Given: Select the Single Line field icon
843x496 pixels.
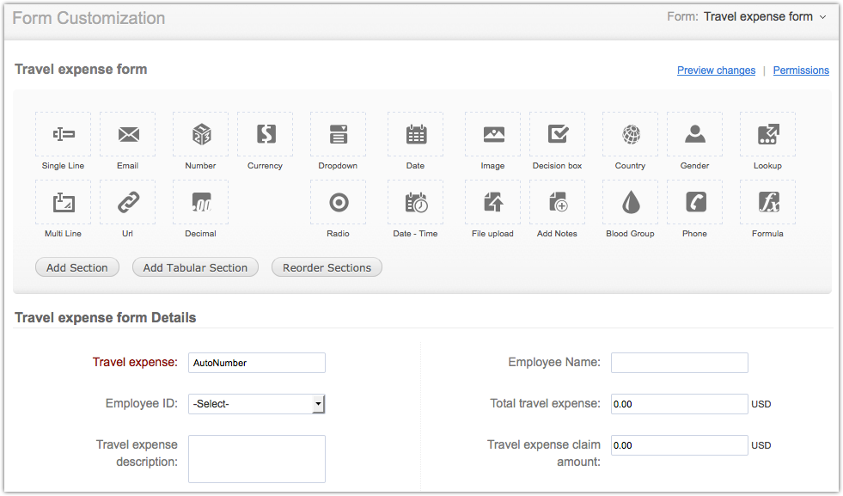Looking at the screenshot, I should click(x=64, y=134).
